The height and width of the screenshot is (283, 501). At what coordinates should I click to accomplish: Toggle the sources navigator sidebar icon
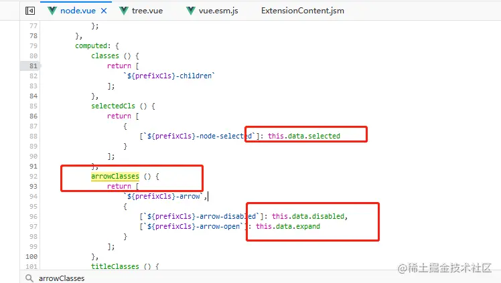click(x=30, y=11)
